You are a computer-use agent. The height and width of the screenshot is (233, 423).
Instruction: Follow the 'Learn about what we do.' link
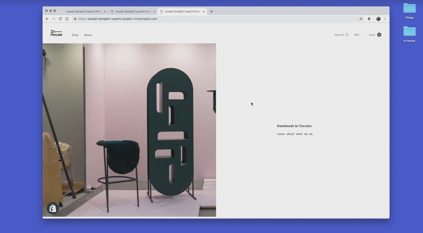click(x=295, y=134)
